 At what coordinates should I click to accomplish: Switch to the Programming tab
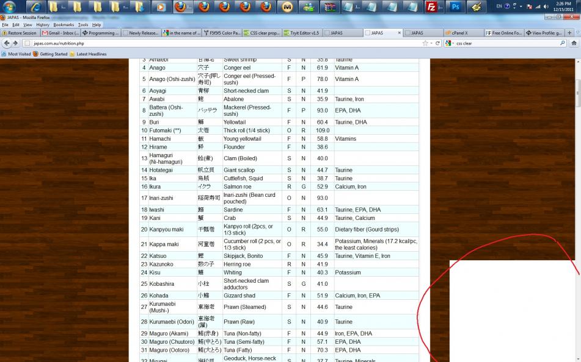click(100, 33)
